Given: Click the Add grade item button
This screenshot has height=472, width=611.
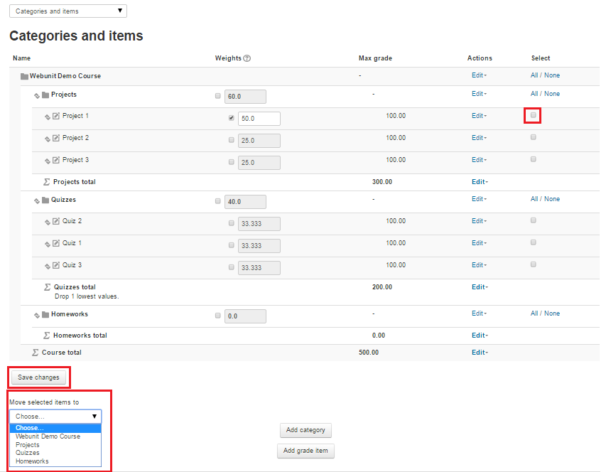Looking at the screenshot, I should (x=305, y=451).
